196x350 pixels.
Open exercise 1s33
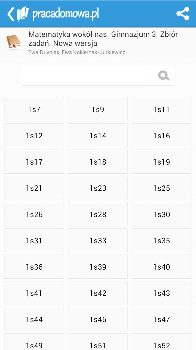(98, 241)
